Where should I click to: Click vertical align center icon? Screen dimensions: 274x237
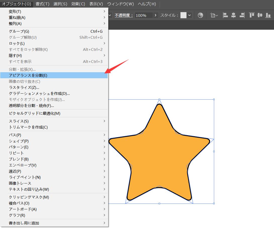260,15
